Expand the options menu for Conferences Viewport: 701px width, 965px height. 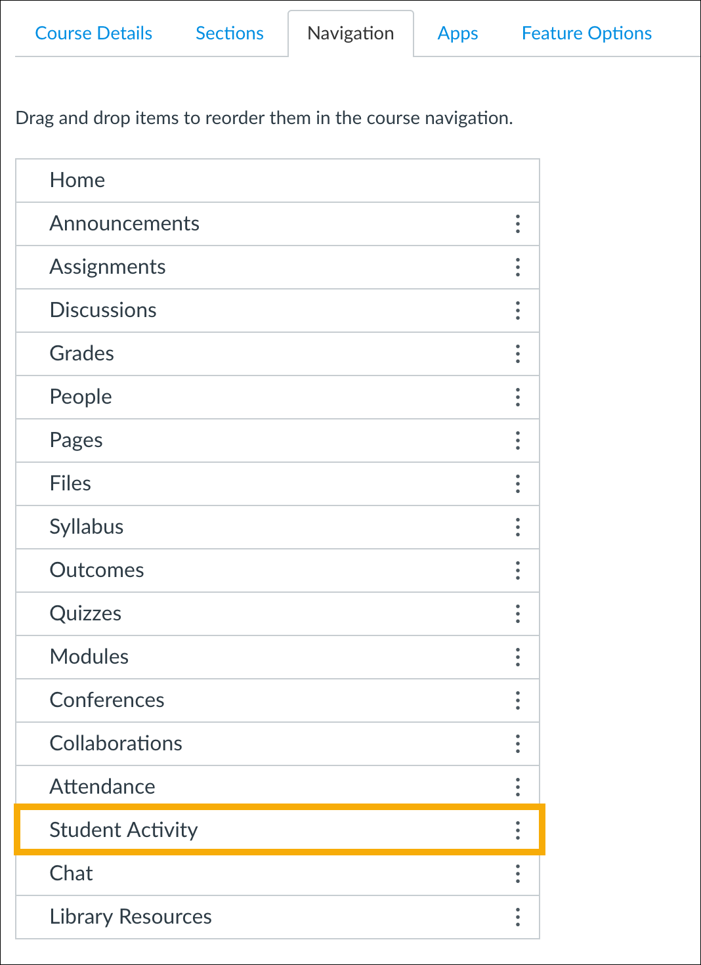[518, 700]
